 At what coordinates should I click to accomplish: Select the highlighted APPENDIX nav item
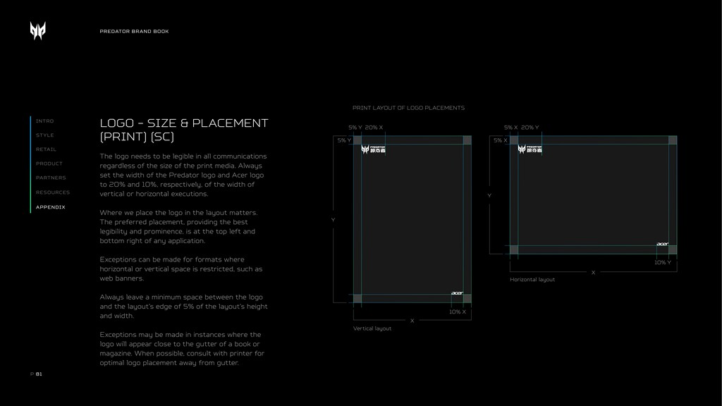pos(51,207)
